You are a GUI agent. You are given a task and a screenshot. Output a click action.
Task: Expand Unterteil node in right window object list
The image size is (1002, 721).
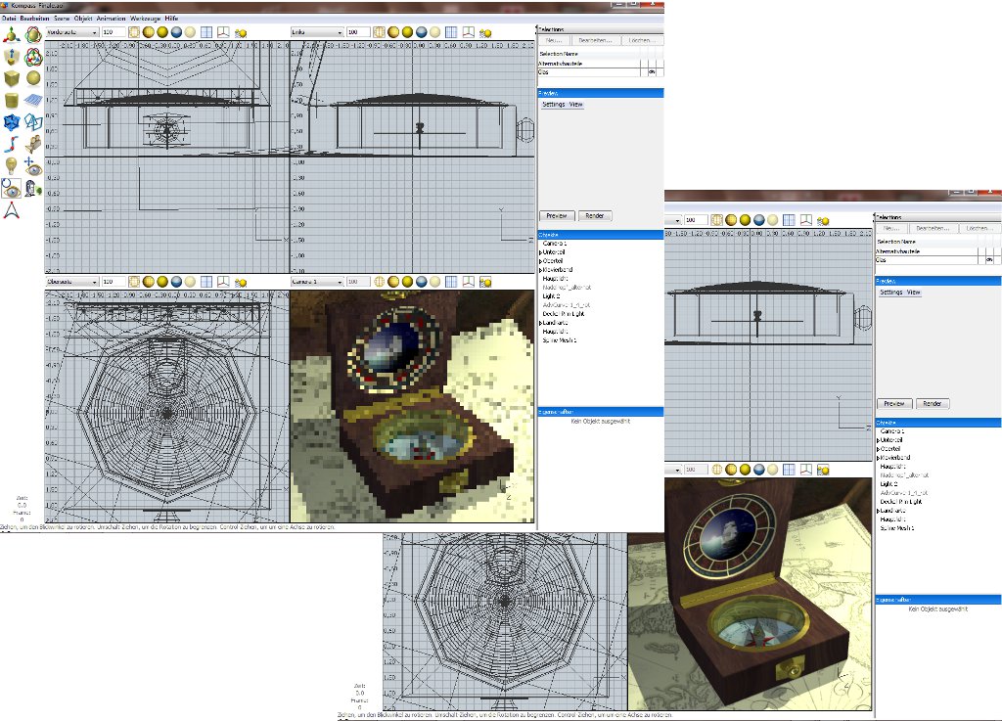878,440
